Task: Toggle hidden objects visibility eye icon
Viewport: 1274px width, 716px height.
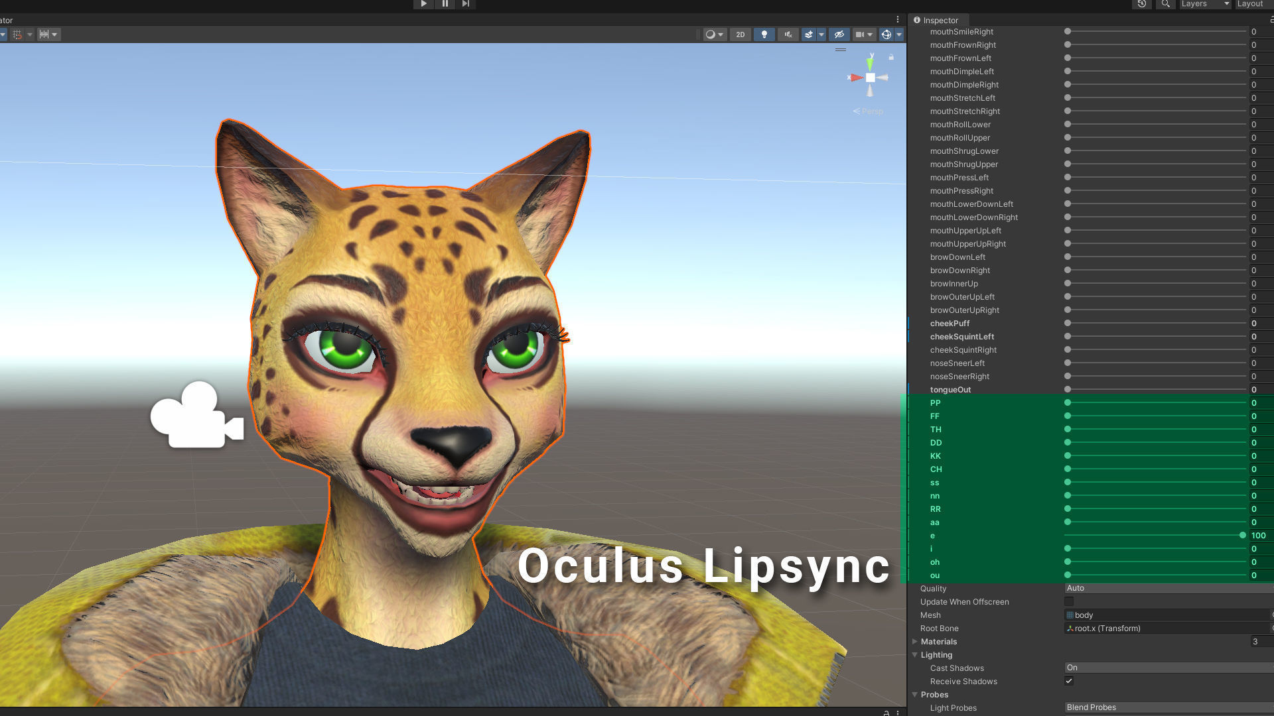Action: (839, 34)
